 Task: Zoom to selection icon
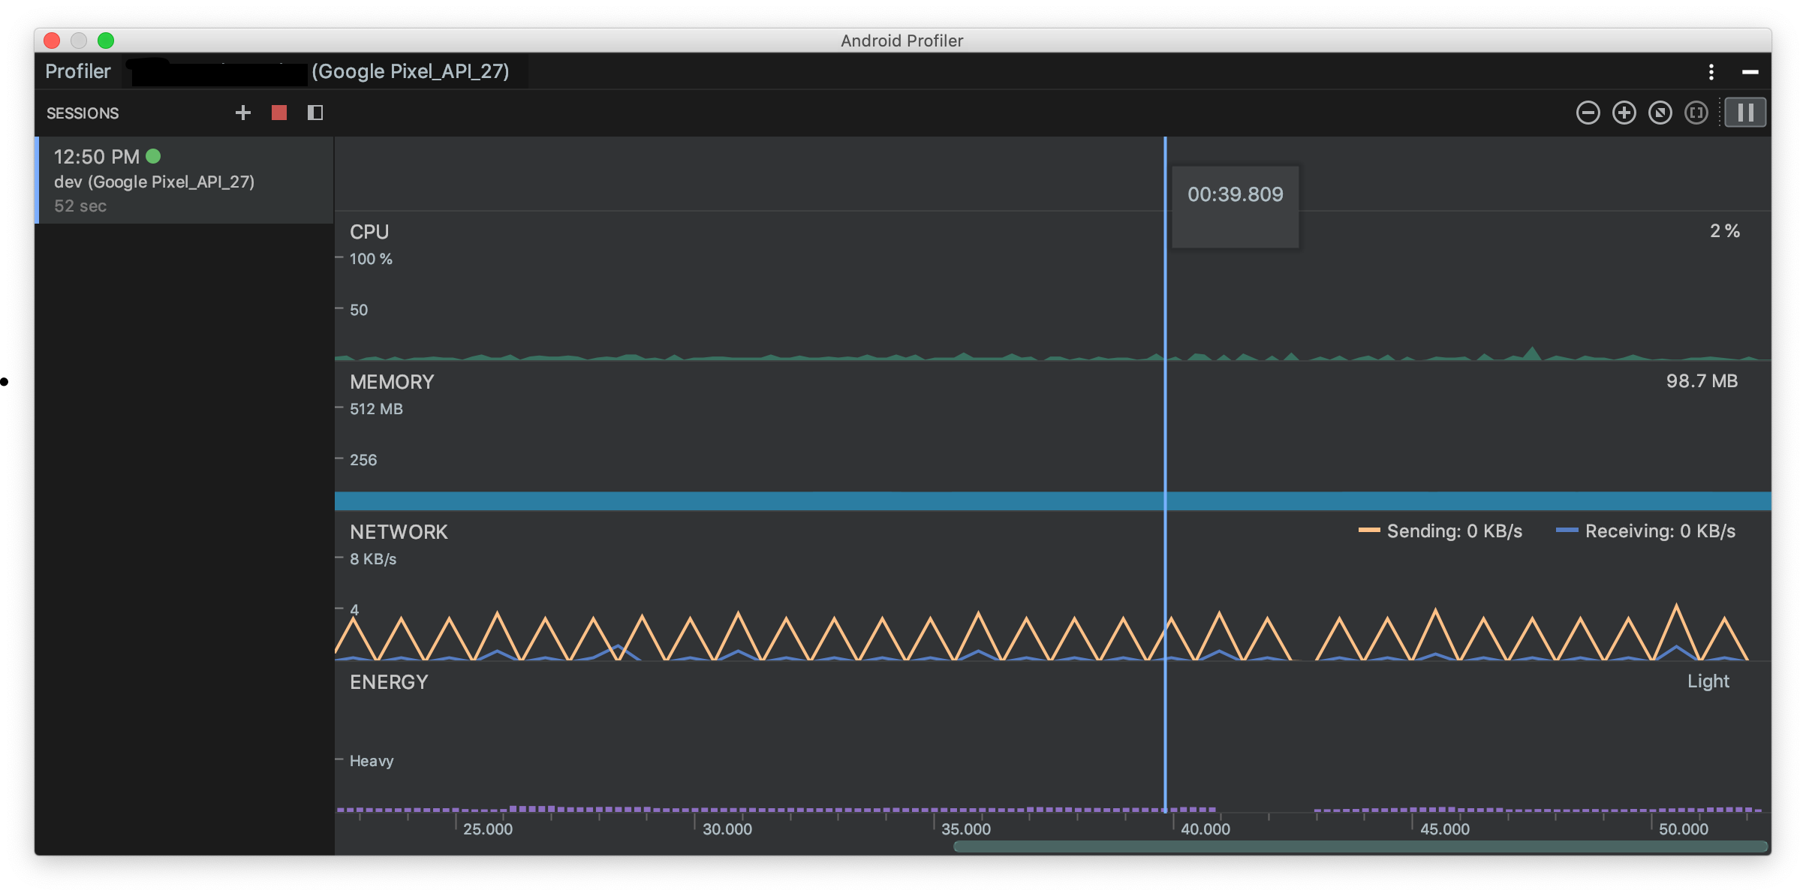click(x=1696, y=113)
